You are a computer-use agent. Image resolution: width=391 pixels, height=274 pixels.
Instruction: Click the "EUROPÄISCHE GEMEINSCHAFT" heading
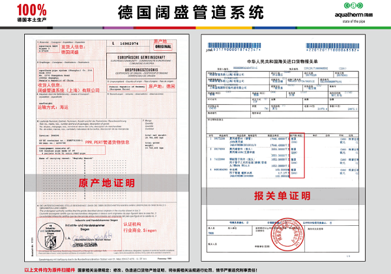(141, 57)
